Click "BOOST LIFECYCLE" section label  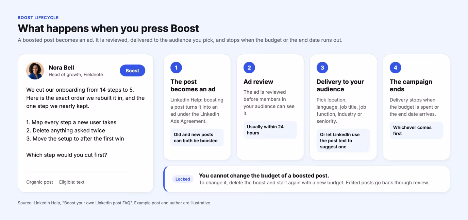(x=38, y=18)
